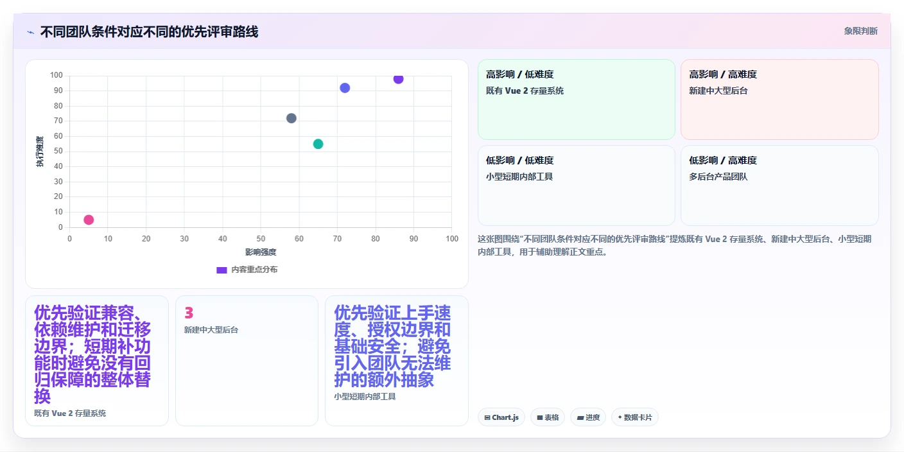Click 既有 Vue 2 存量系统 in the green quadrant card

(525, 91)
